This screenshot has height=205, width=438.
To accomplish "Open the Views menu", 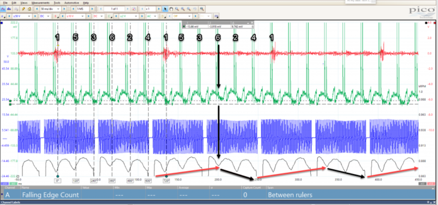I will [24, 3].
